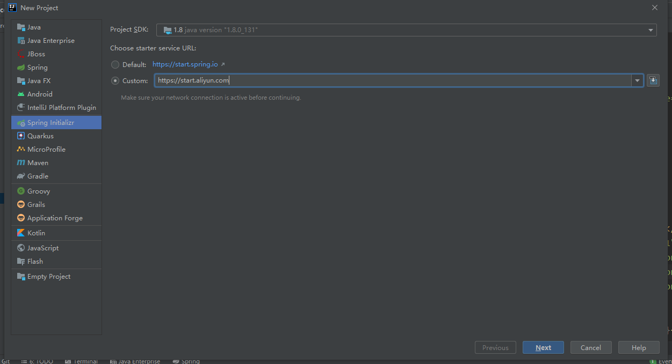Image resolution: width=672 pixels, height=364 pixels.
Task: Select Kotlin project type
Action: pos(56,233)
